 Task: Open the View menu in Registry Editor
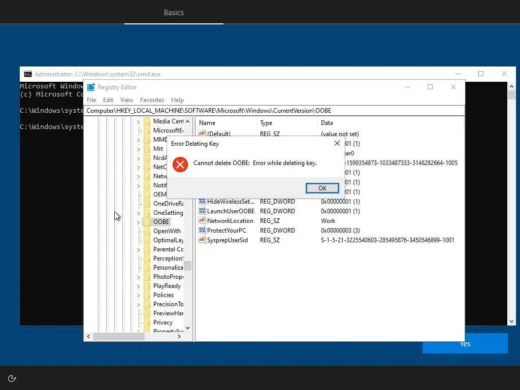(126, 100)
